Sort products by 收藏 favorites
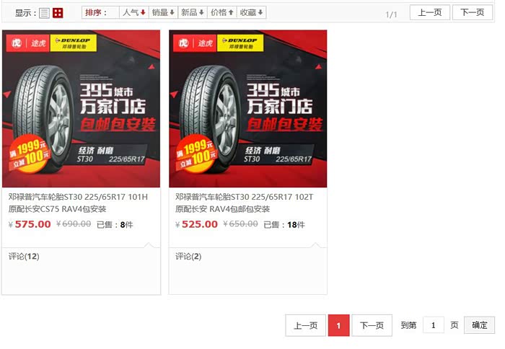The image size is (505, 349). [x=251, y=12]
